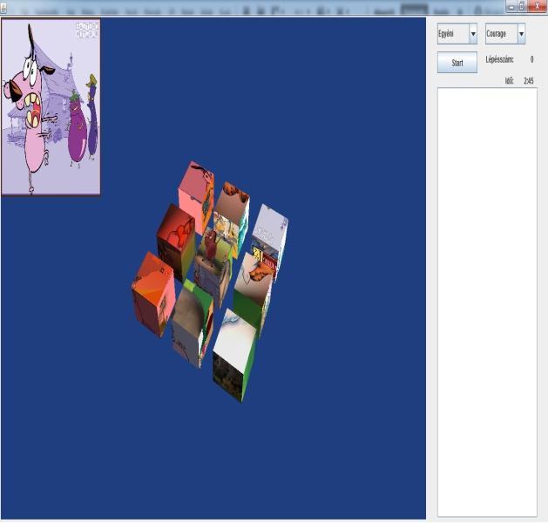The image size is (548, 523).
Task: Click the Java app icon in title bar
Action: (3, 7)
